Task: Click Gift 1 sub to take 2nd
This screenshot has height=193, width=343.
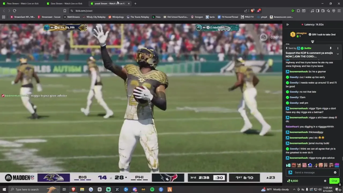Action: 322,35
